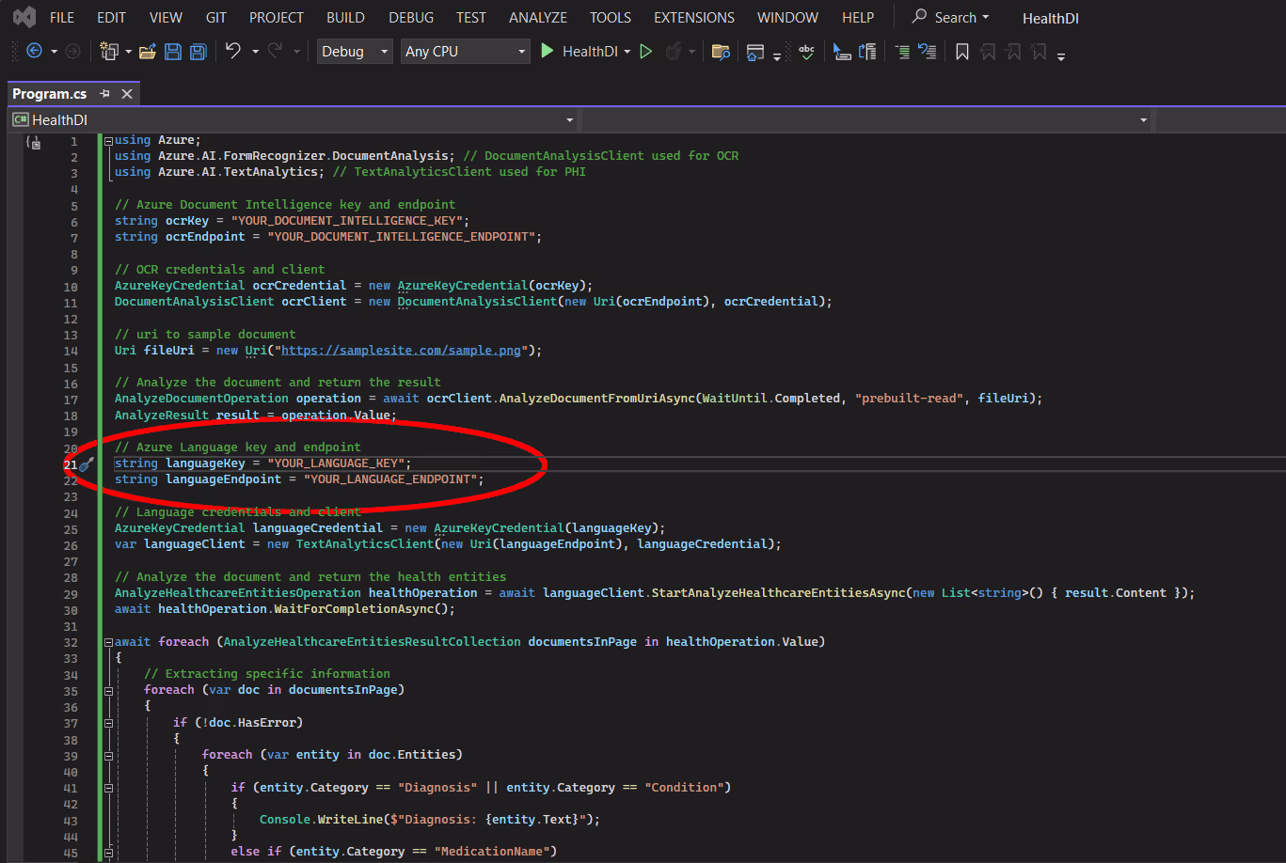This screenshot has width=1286, height=863.
Task: Toggle the abc spell checker icon
Action: pos(806,52)
